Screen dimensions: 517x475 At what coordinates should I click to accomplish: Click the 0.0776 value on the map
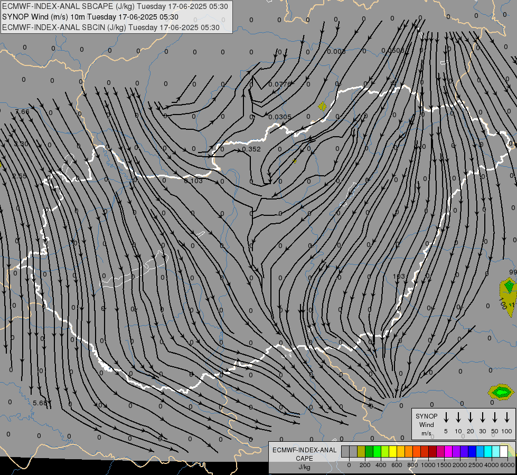coord(279,84)
